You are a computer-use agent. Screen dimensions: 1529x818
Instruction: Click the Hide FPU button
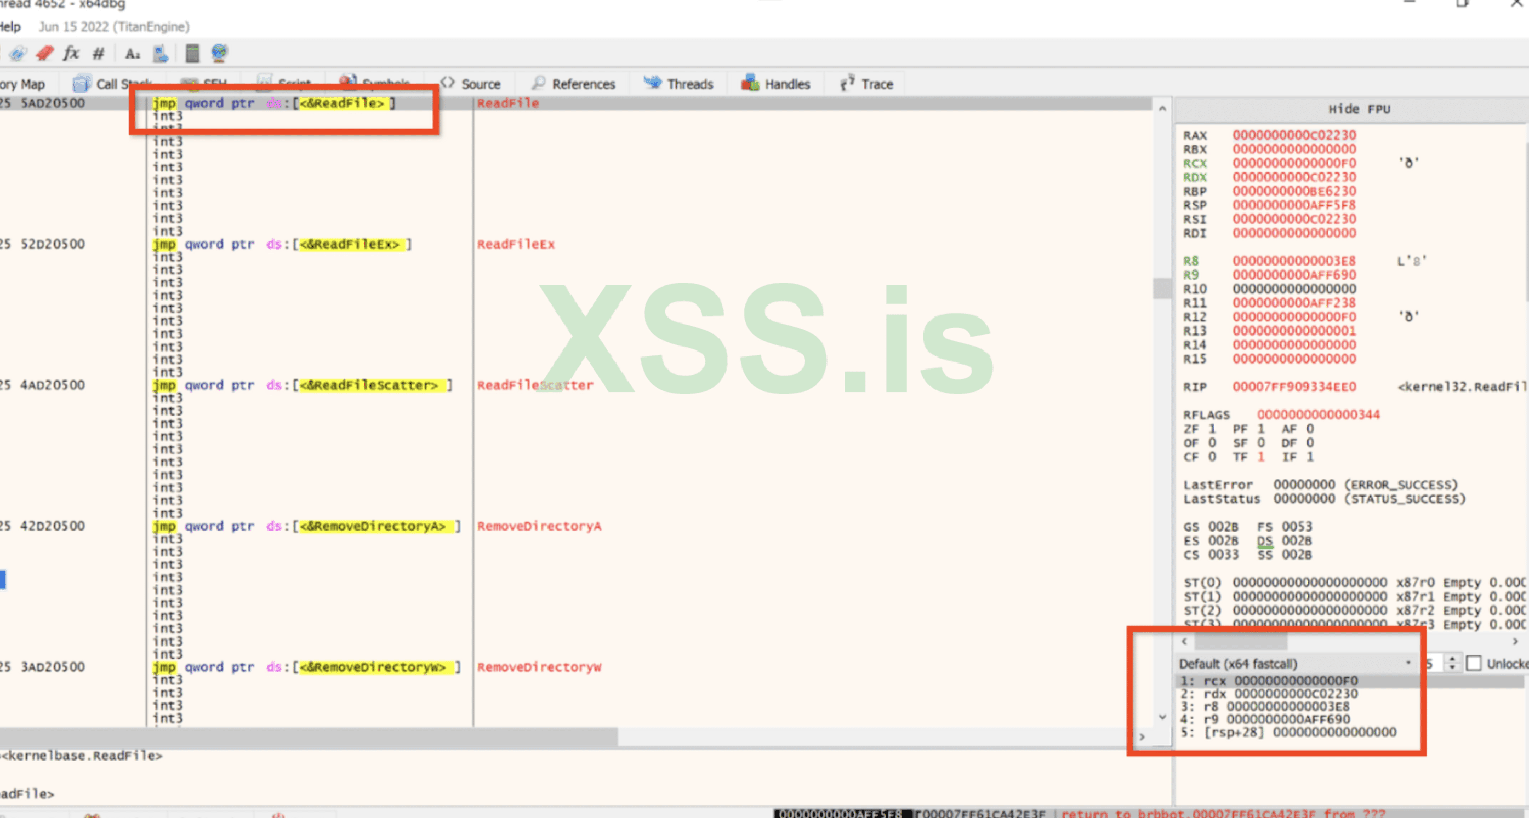click(x=1359, y=109)
